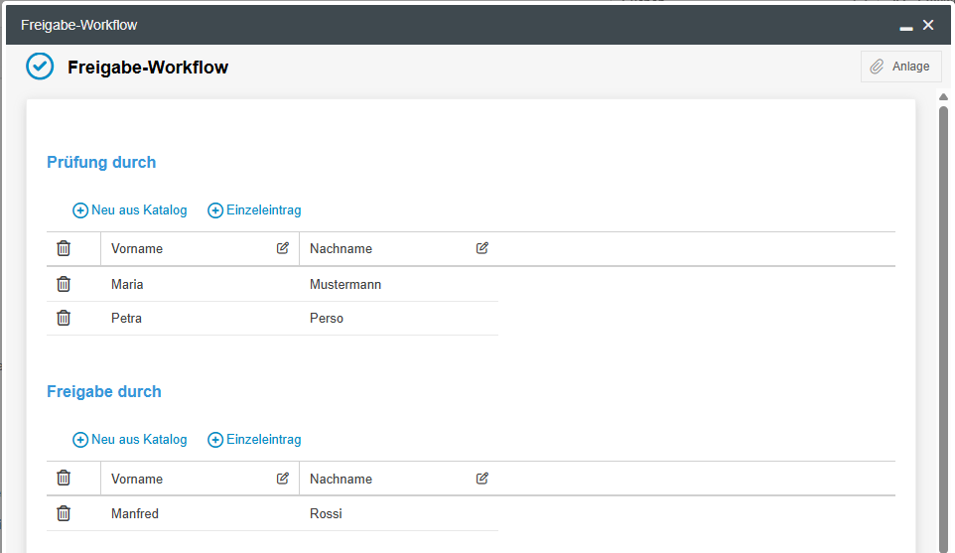The width and height of the screenshot is (955, 553).
Task: Minimize the Freigabe-Workflow dialog
Action: click(x=905, y=27)
